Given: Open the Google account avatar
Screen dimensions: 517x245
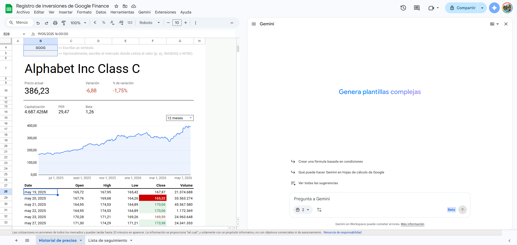Looking at the screenshot, I should click(507, 8).
